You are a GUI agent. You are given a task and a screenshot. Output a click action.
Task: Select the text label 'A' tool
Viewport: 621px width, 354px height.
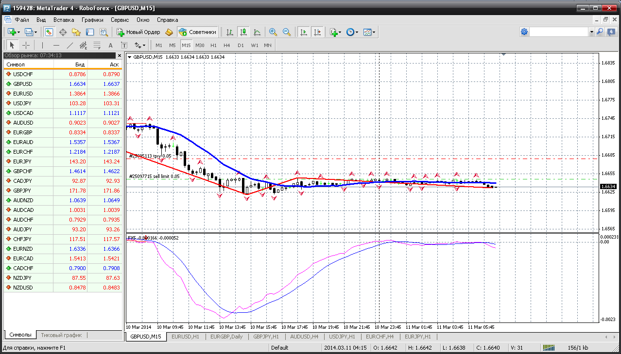tap(110, 45)
